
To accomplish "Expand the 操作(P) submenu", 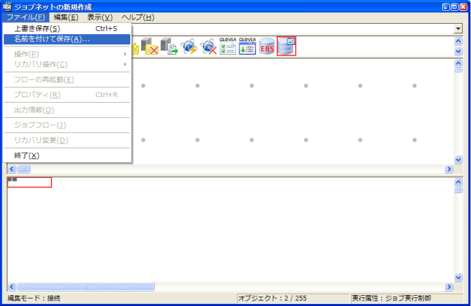I will 67,54.
